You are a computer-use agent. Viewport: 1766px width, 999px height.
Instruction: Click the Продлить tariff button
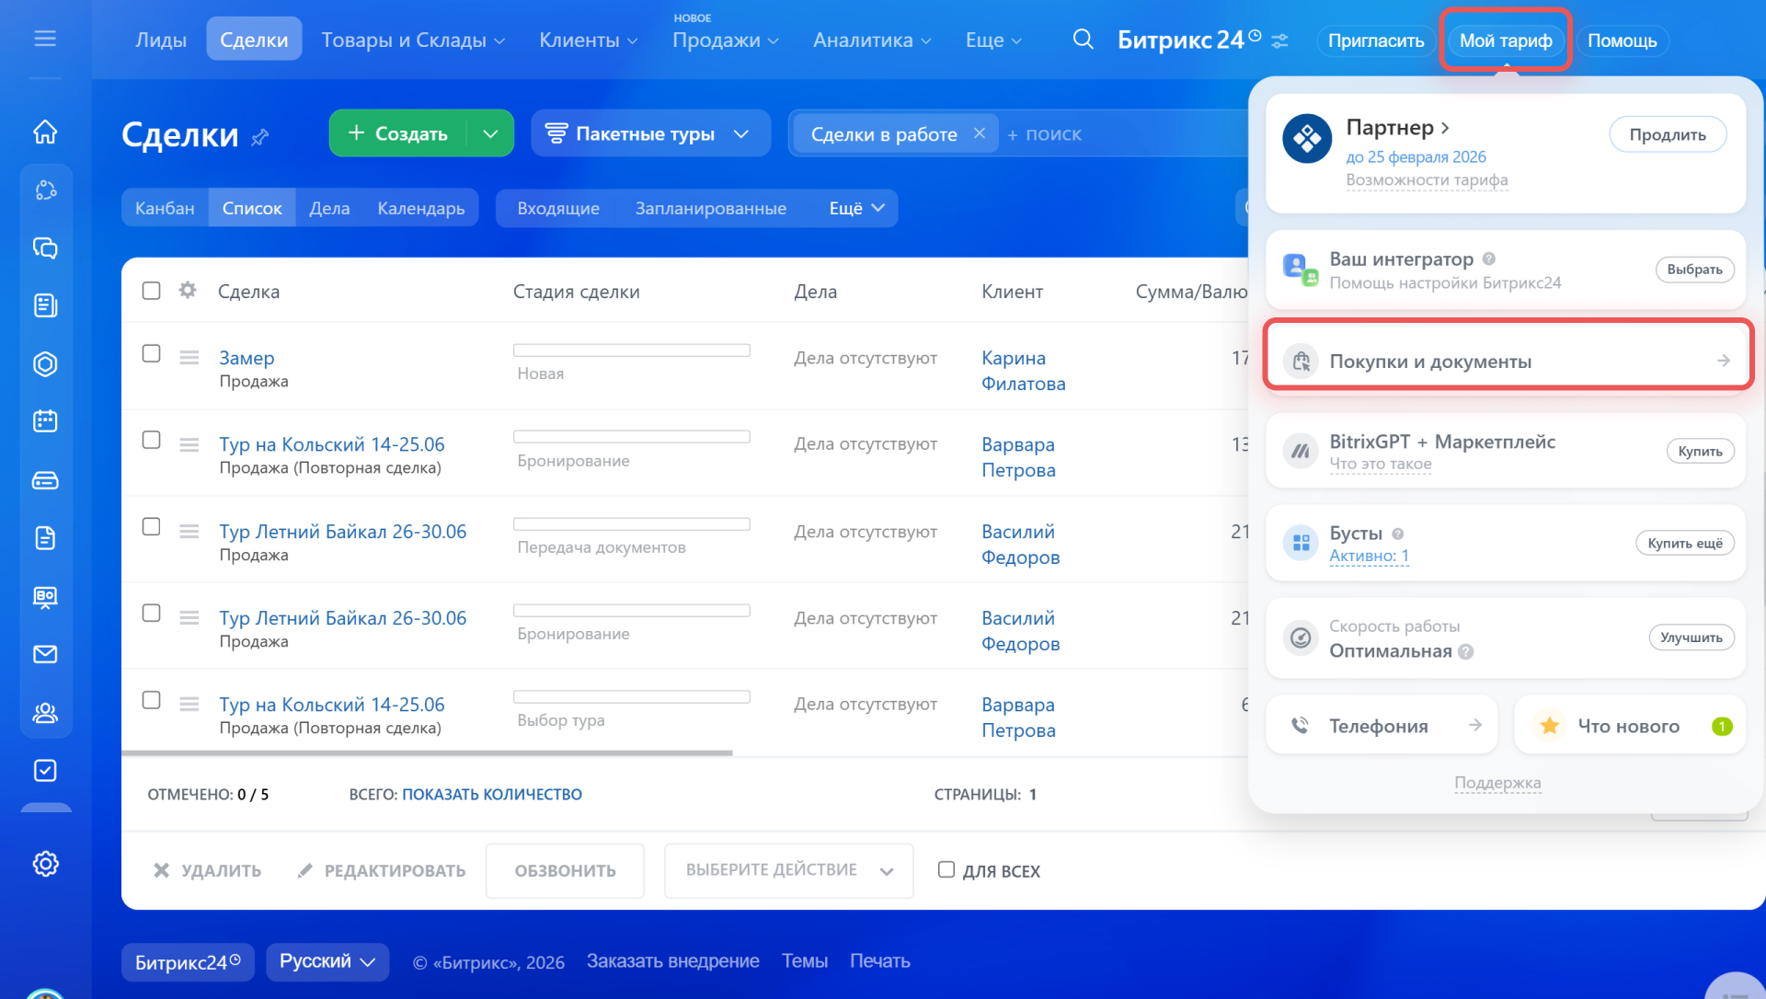(x=1667, y=134)
